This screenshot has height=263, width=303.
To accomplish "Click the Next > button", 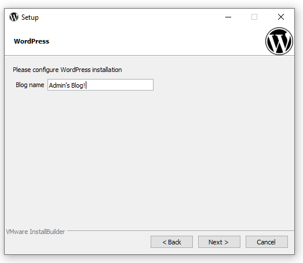I will tap(219, 242).
